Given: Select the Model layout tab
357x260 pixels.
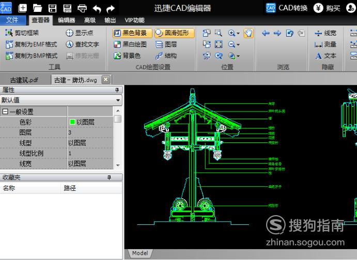Looking at the screenshot, I should [140, 253].
